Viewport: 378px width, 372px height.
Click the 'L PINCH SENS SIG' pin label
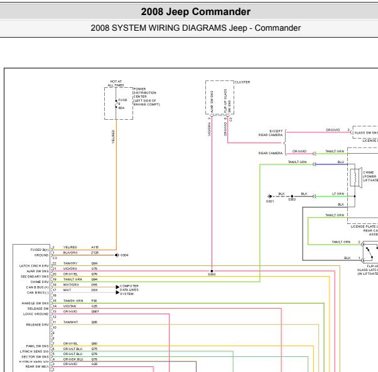pos(35,351)
